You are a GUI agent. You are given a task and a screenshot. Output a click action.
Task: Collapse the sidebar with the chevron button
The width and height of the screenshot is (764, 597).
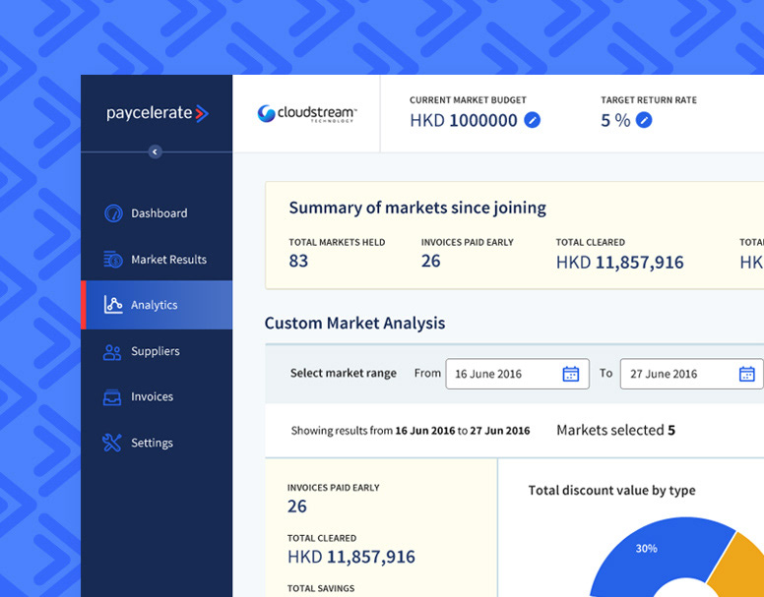click(155, 151)
